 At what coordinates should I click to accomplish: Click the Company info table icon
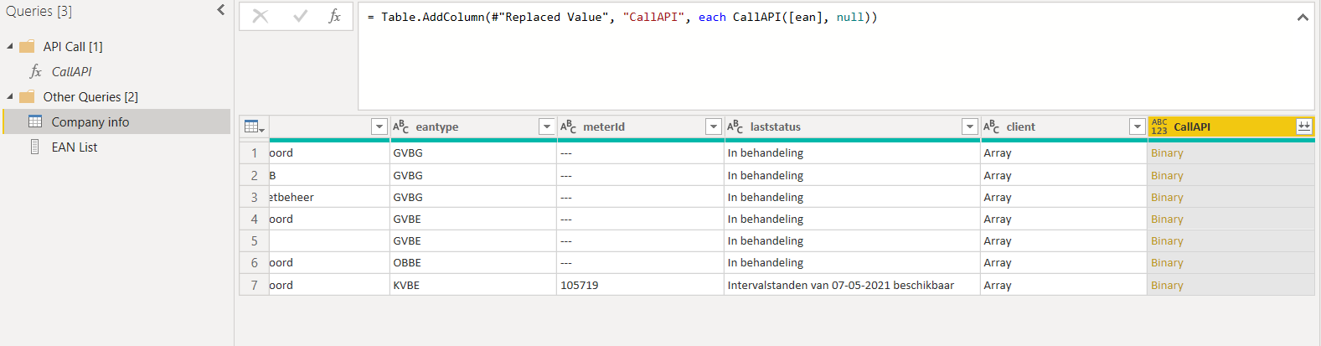tap(35, 121)
